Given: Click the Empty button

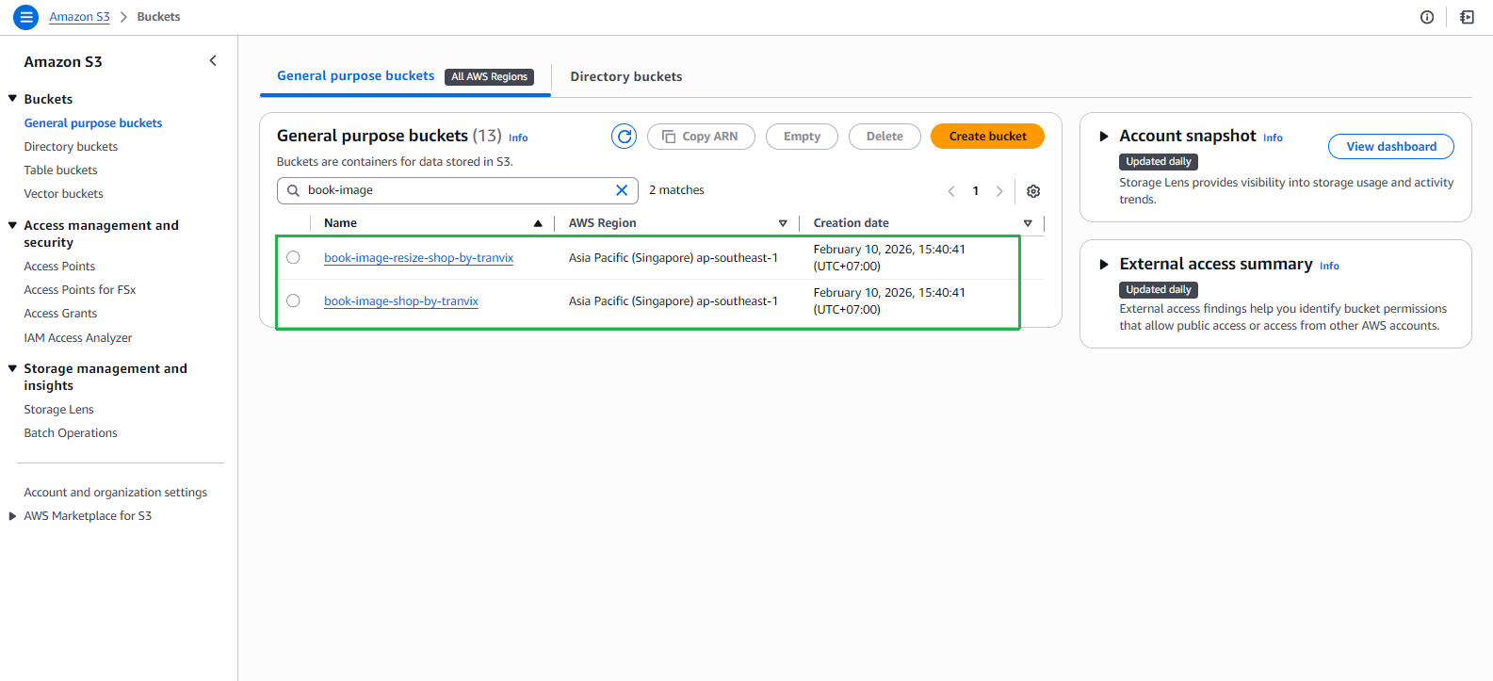Looking at the screenshot, I should tap(802, 137).
